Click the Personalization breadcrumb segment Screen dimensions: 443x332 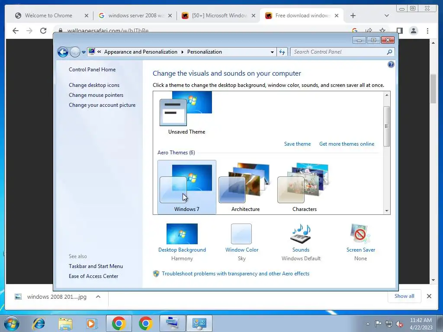pyautogui.click(x=205, y=52)
